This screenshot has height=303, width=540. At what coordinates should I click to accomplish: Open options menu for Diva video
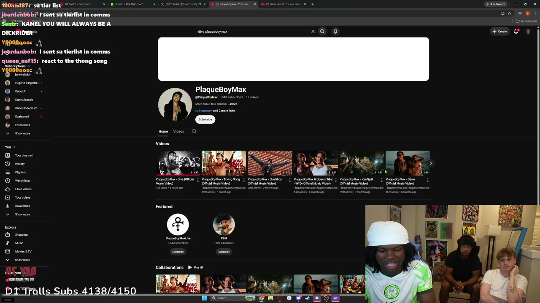pos(198,180)
